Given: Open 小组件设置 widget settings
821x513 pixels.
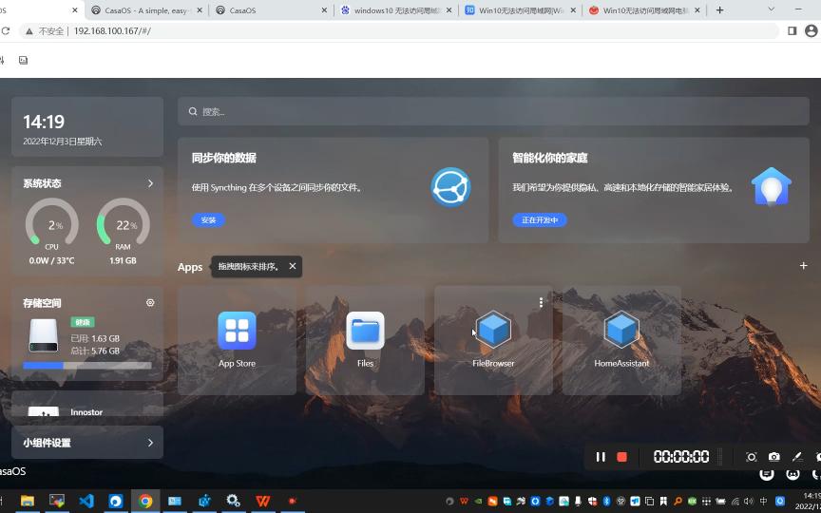Looking at the screenshot, I should click(x=86, y=443).
